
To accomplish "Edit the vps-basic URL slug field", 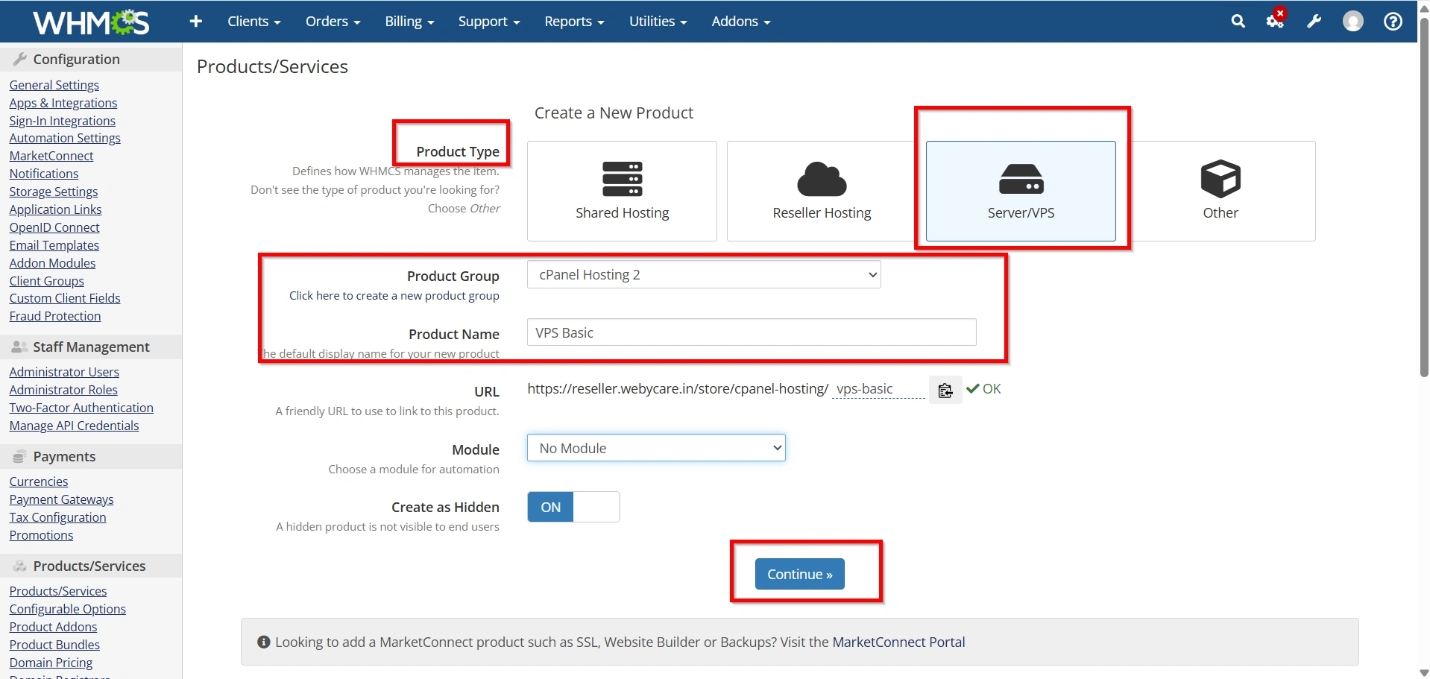I will [x=878, y=388].
